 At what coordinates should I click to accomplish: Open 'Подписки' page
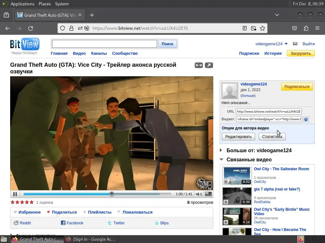click(x=249, y=53)
